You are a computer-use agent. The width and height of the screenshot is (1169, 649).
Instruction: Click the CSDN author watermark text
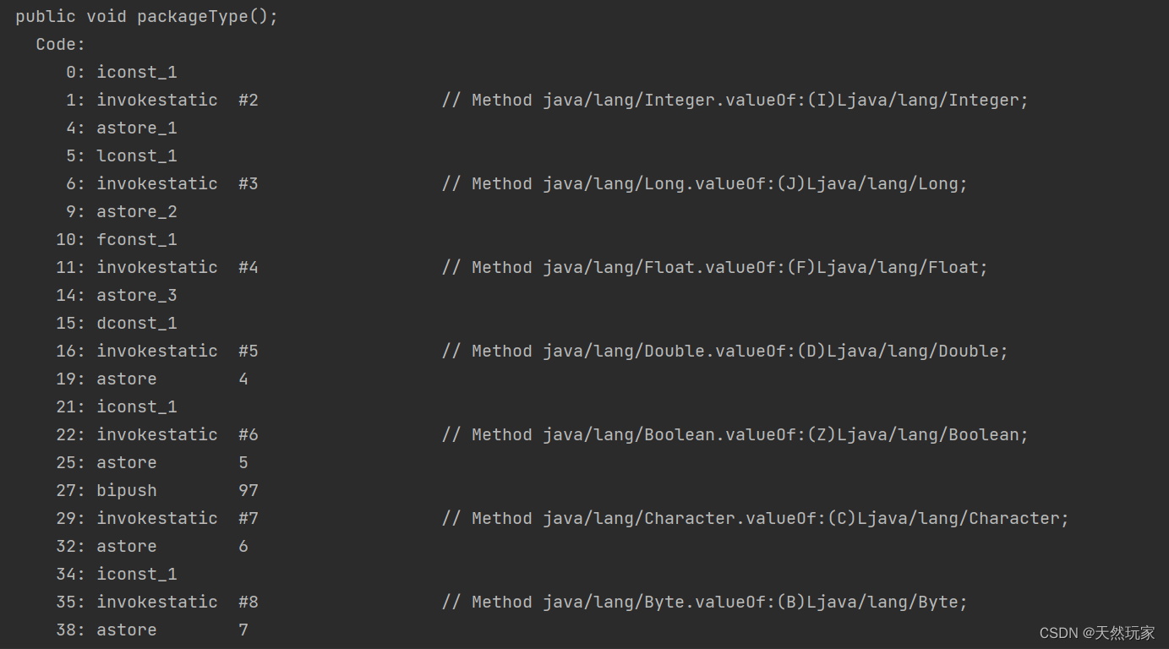tap(1096, 633)
